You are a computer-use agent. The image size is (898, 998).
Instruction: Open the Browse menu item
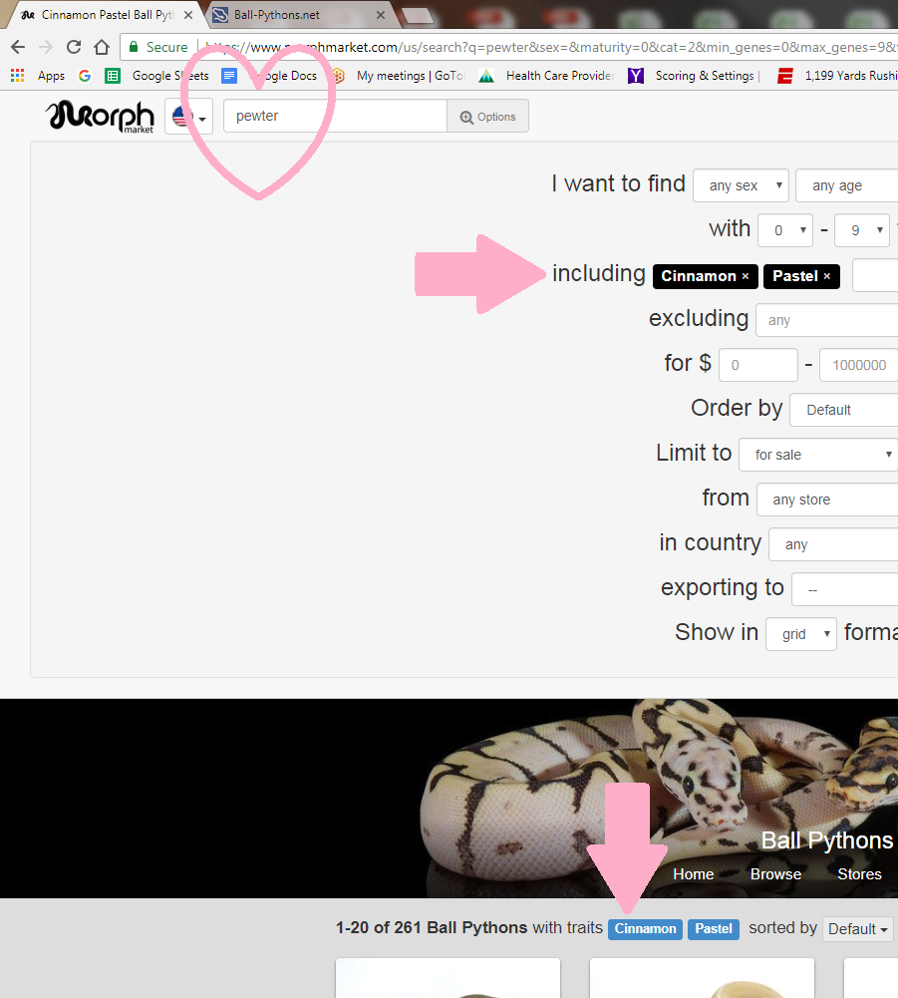[775, 874]
